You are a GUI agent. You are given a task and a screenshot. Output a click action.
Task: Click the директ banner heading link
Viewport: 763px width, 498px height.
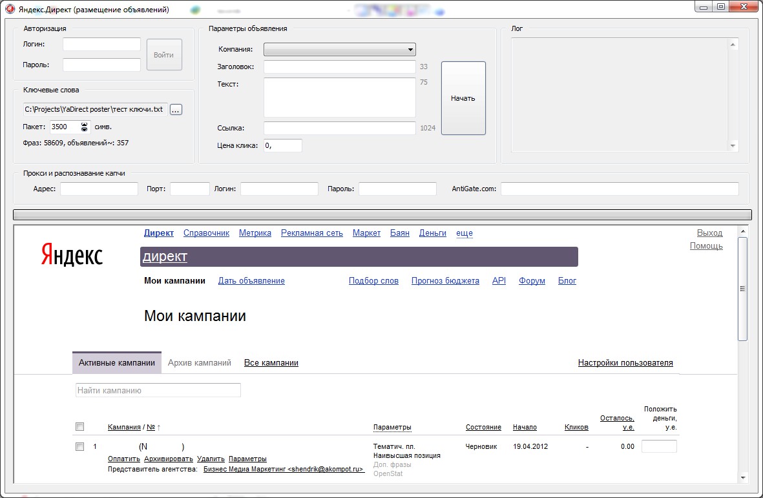click(x=165, y=256)
